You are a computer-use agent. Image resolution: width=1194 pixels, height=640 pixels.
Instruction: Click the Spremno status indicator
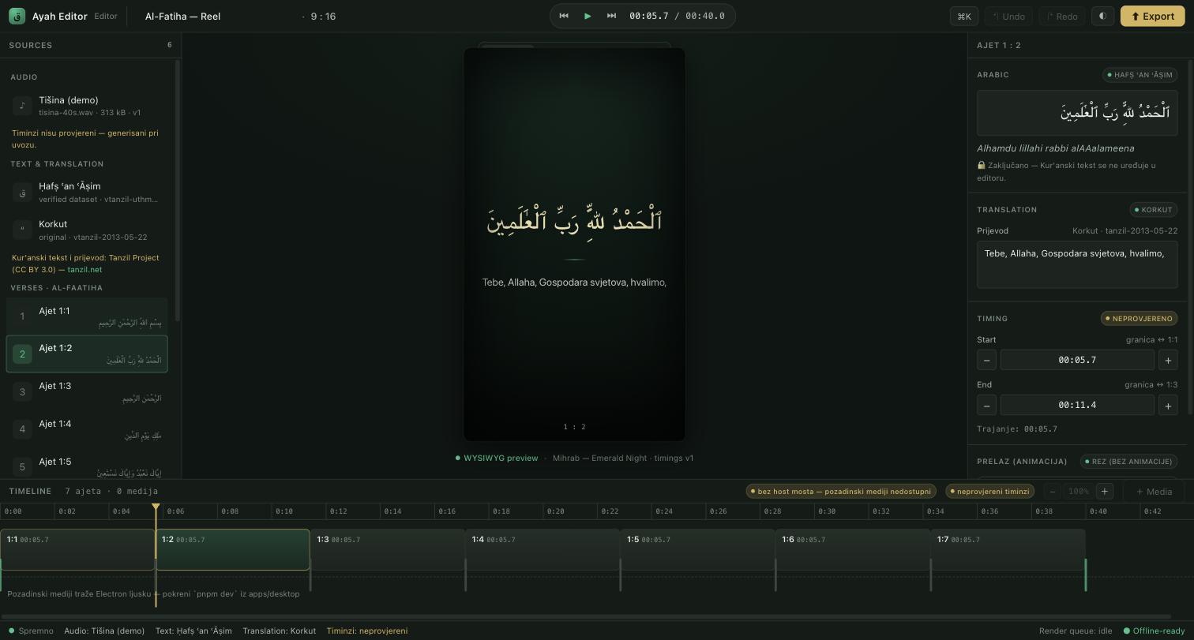point(32,631)
